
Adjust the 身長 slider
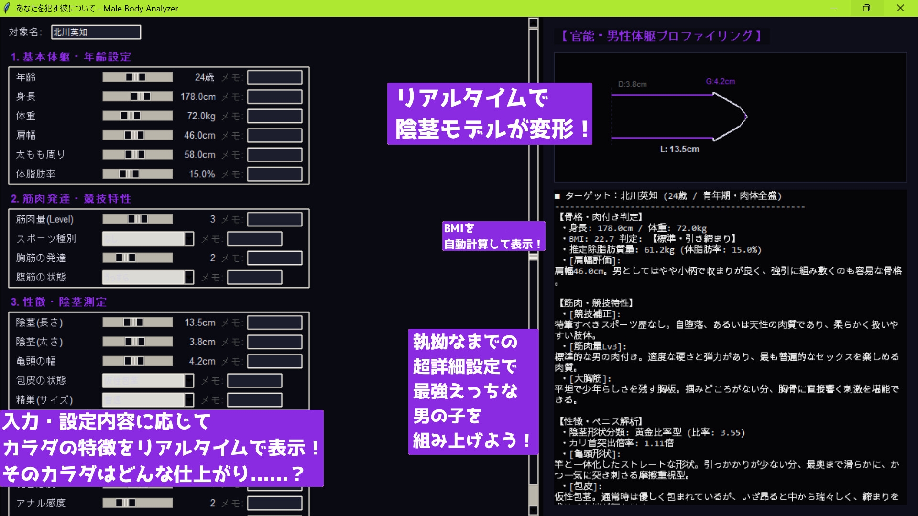pyautogui.click(x=138, y=97)
